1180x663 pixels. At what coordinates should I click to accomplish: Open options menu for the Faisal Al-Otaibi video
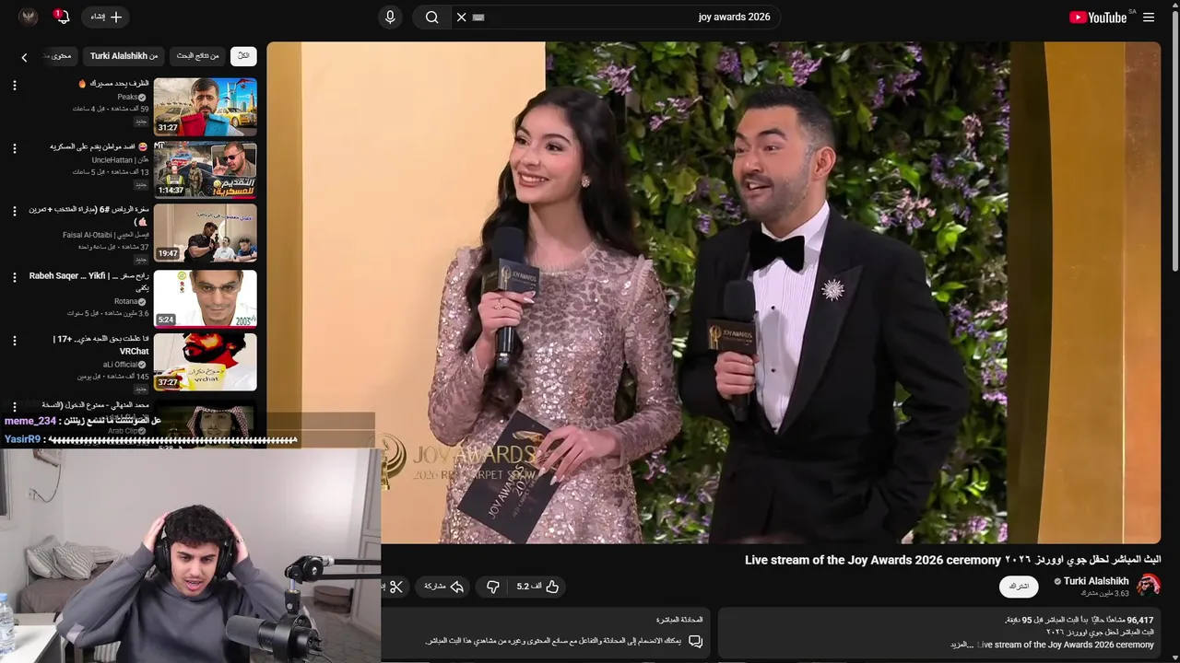[14, 211]
